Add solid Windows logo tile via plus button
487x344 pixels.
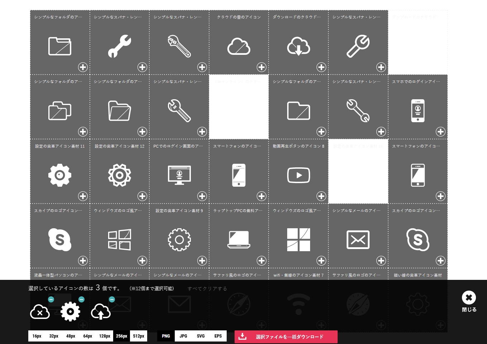point(321,261)
